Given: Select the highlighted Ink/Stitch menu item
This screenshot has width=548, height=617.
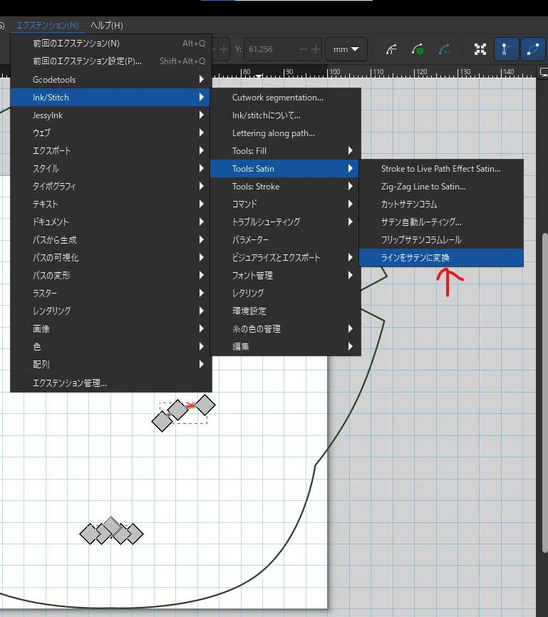Looking at the screenshot, I should point(111,97).
